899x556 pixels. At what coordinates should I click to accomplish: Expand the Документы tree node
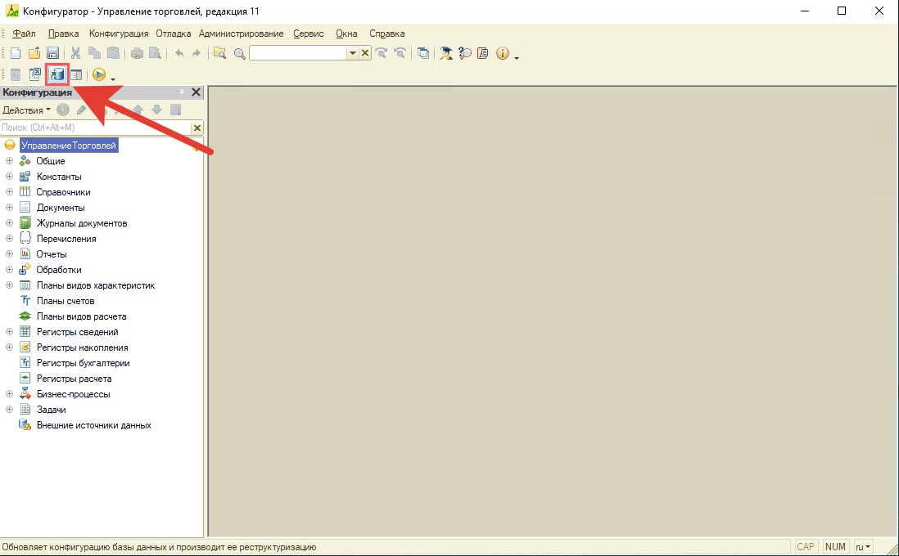click(10, 208)
